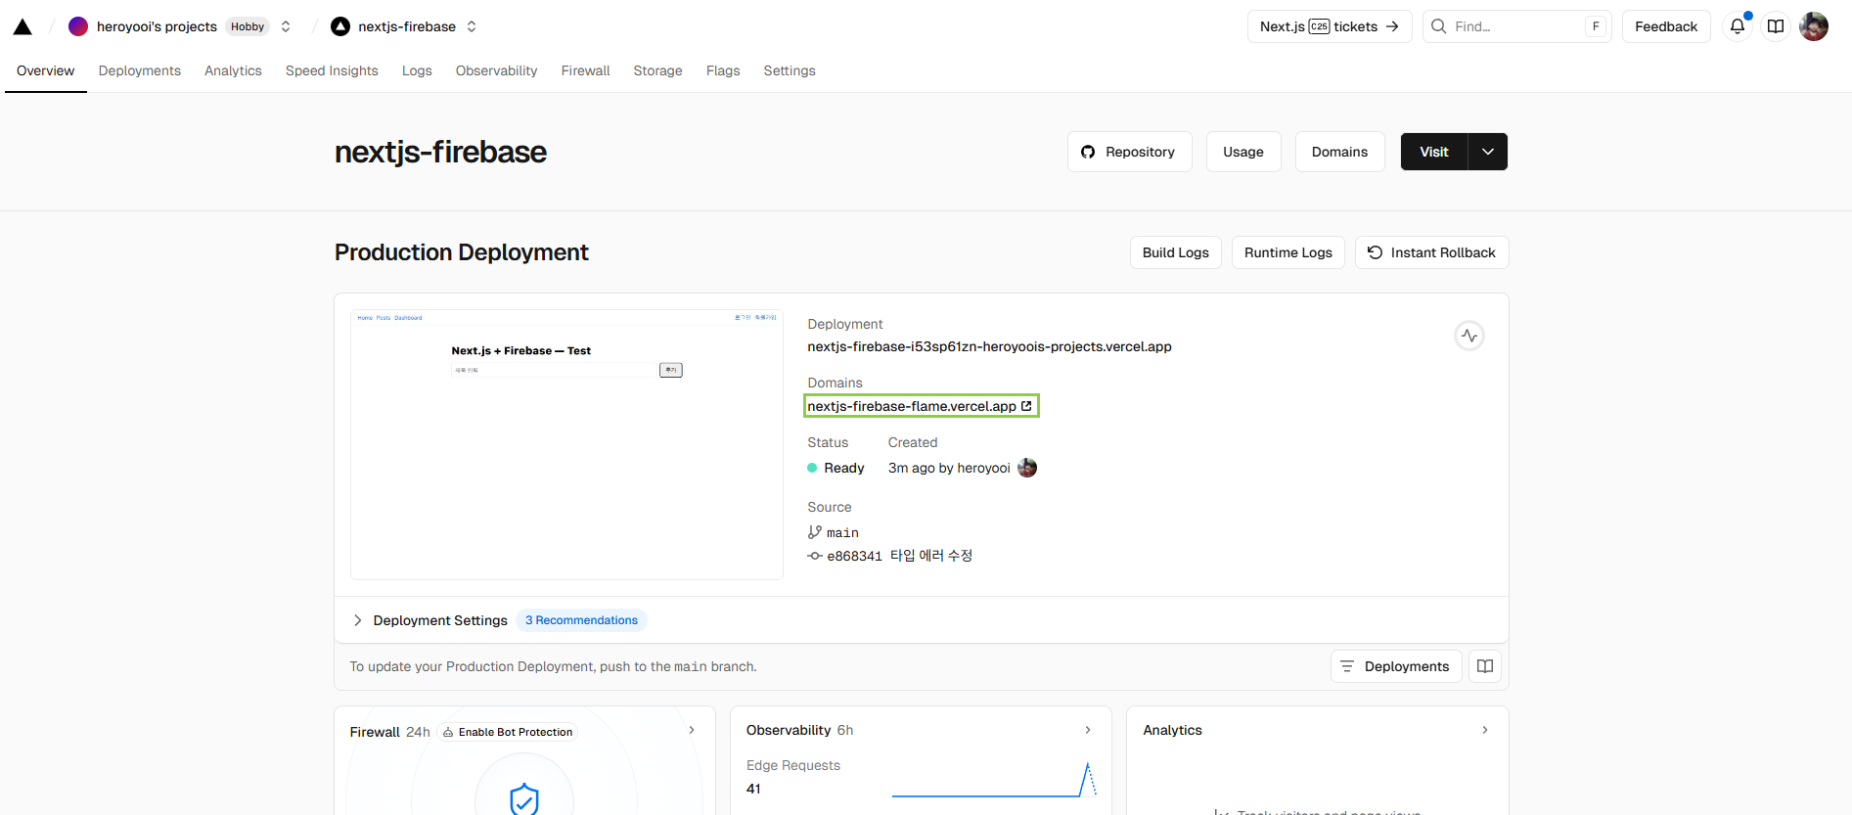The image size is (1852, 815).
Task: Open the docs book icon in header
Action: click(1776, 26)
